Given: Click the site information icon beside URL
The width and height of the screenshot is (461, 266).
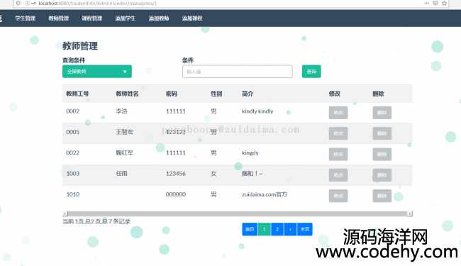Looking at the screenshot, I should pos(28,4).
